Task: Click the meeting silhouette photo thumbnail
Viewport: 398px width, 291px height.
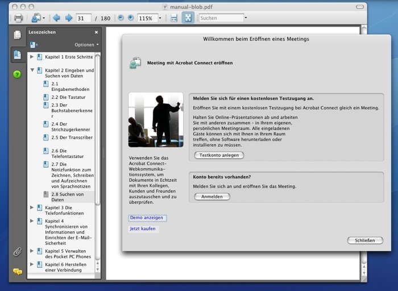Action: tap(156, 120)
